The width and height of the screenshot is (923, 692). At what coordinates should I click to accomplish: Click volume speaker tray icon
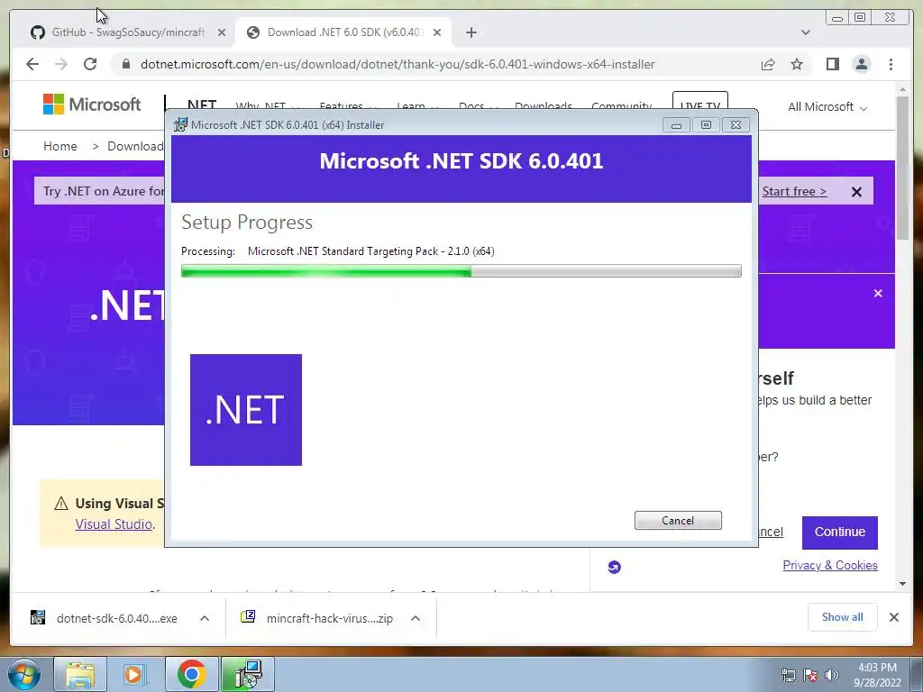[832, 675]
